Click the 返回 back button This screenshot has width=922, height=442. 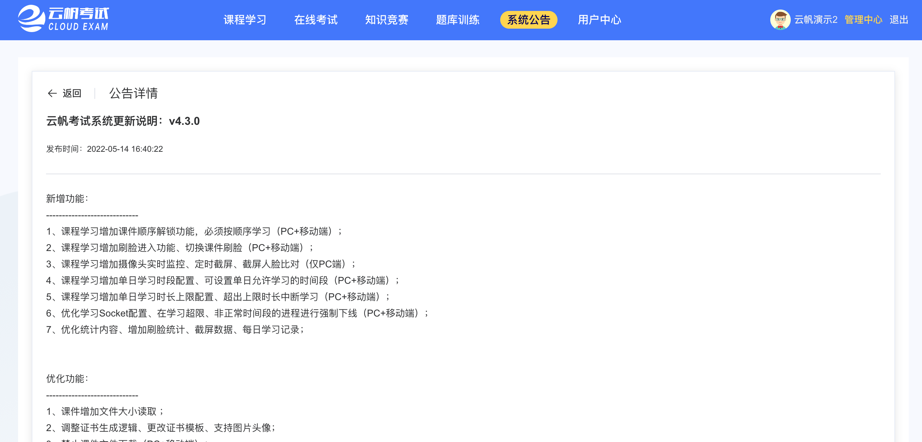64,93
